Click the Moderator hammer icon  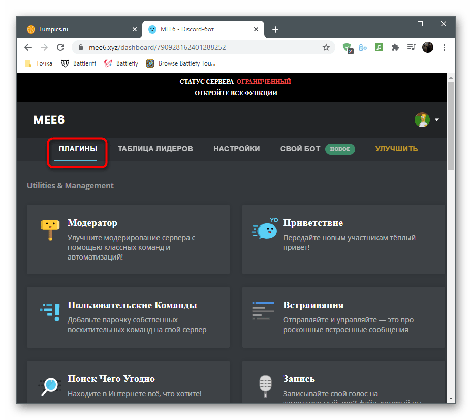[x=50, y=231]
